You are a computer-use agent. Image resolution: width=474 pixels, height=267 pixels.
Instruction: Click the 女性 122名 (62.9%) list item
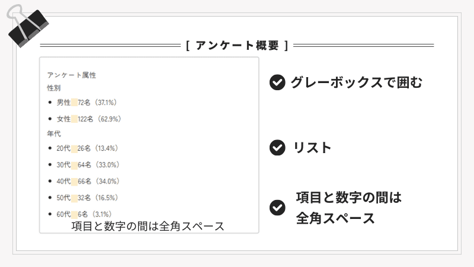point(89,119)
